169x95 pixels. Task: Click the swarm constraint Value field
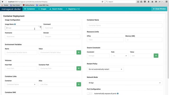pyautogui.click(x=141, y=56)
